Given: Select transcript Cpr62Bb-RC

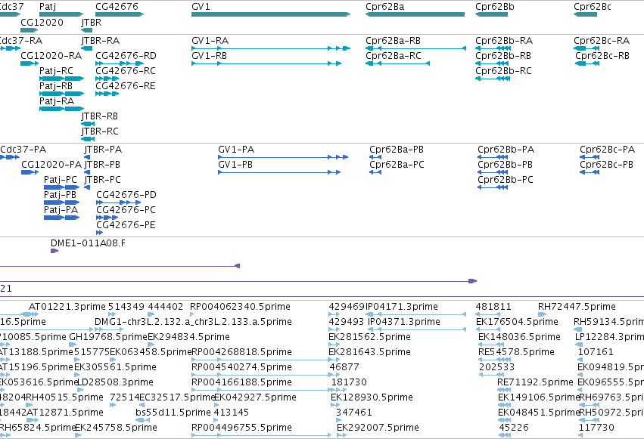Looking at the screenshot, I should (x=493, y=79).
